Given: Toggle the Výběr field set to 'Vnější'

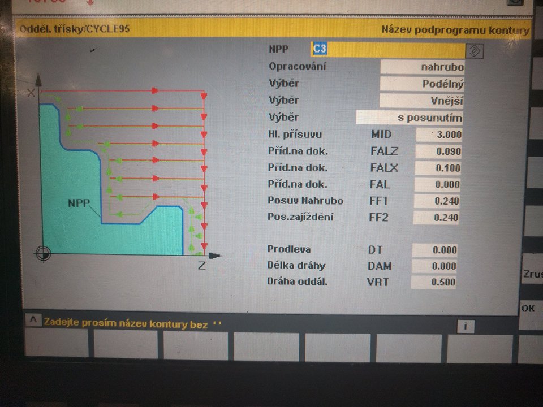Looking at the screenshot, I should point(422,101).
